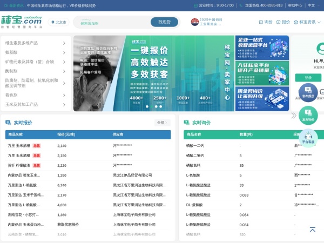
Task: Click supplier 黑龙江伊品经贸有限公司
Action: pos(132,175)
